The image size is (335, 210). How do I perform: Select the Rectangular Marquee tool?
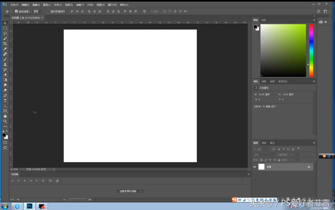(x=5, y=28)
